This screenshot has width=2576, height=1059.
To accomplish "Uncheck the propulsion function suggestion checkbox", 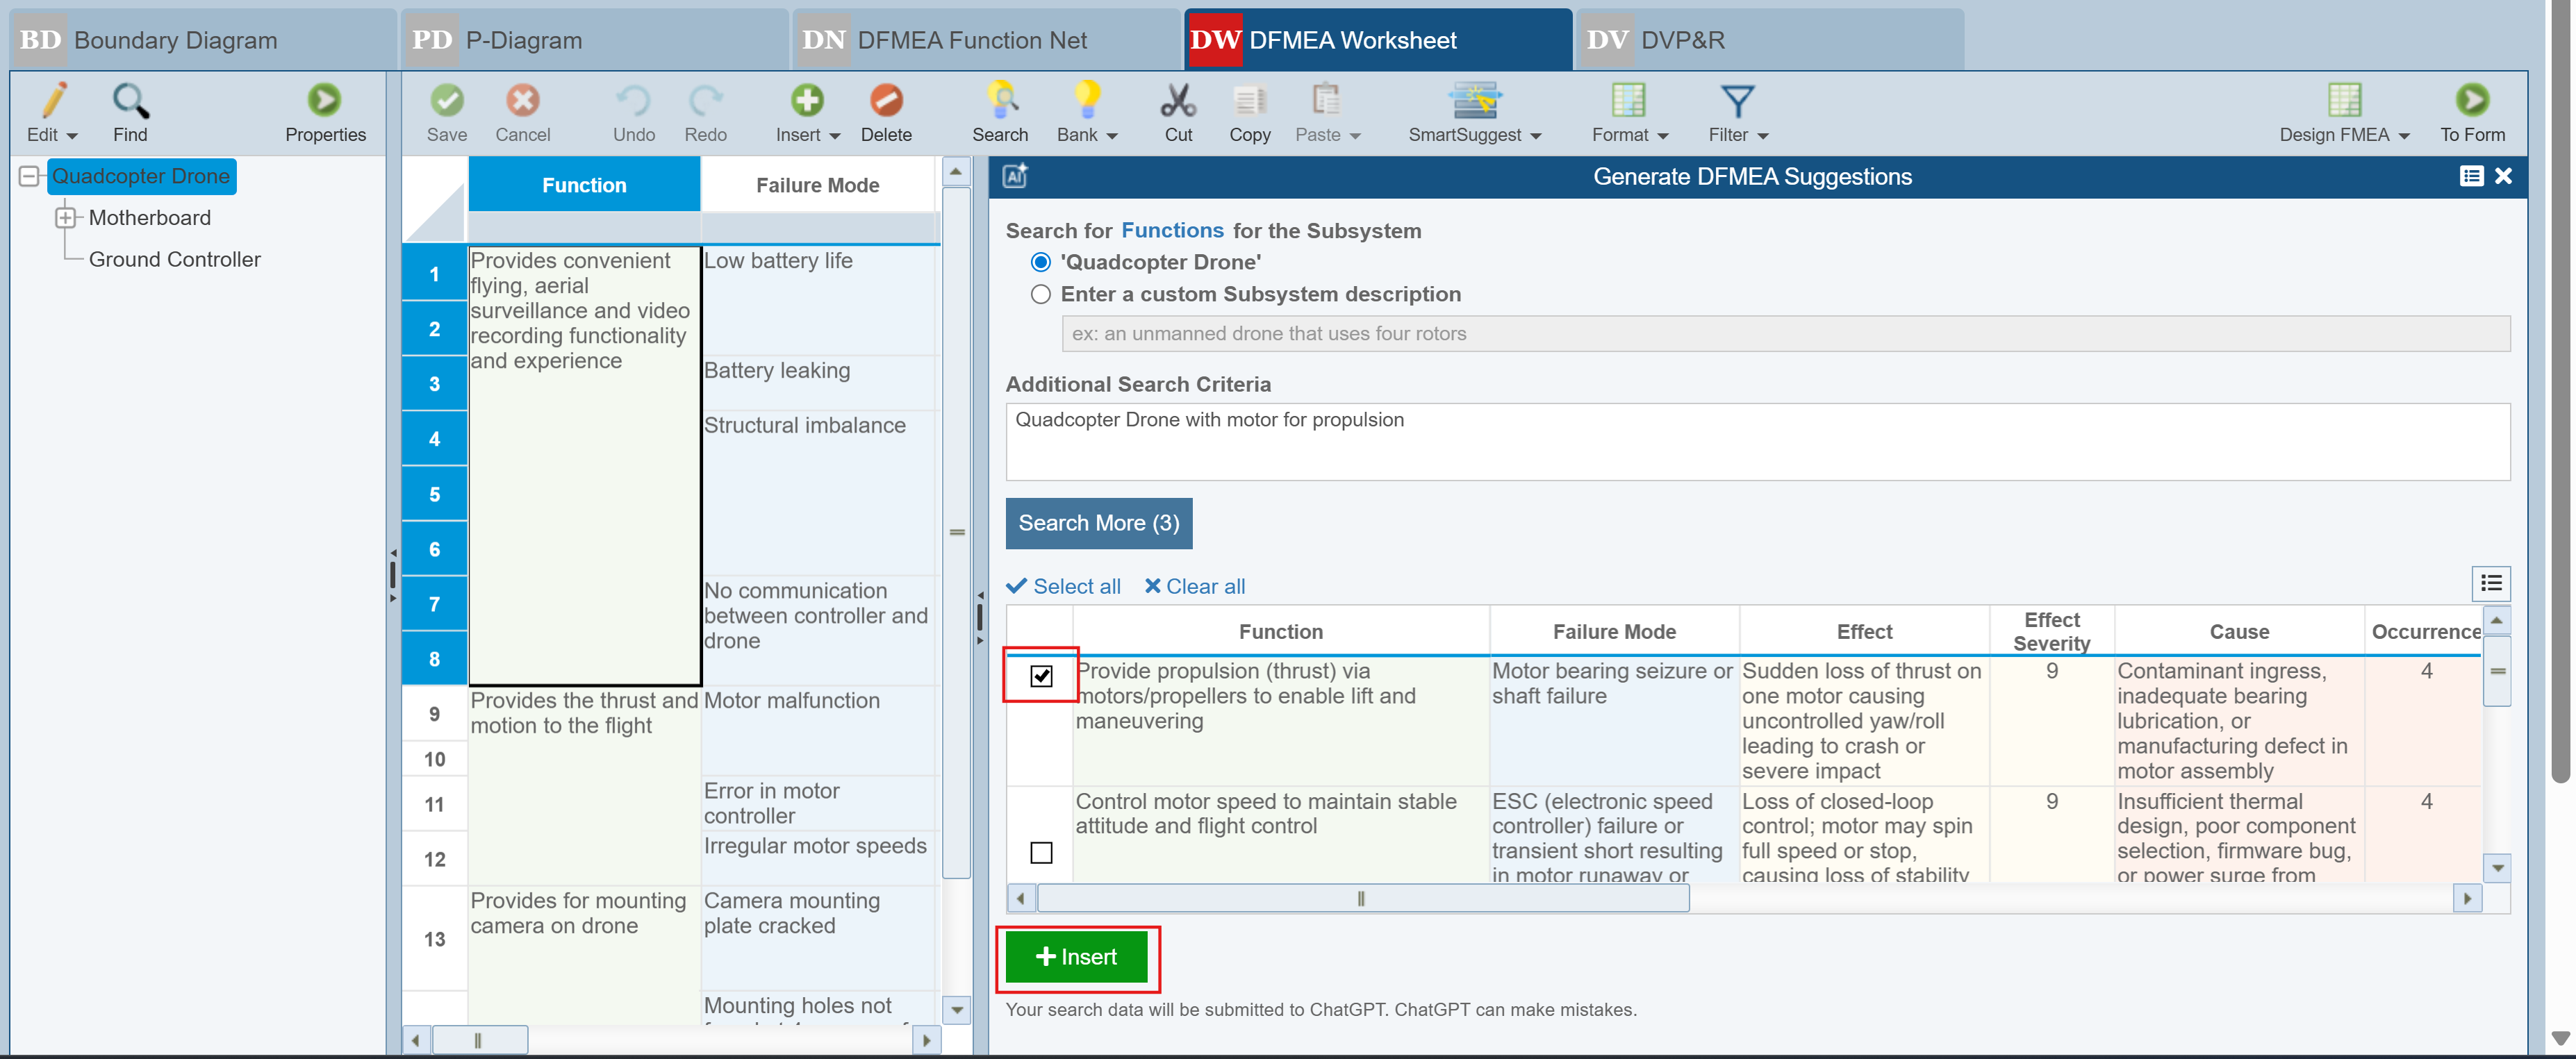I will click(1040, 676).
